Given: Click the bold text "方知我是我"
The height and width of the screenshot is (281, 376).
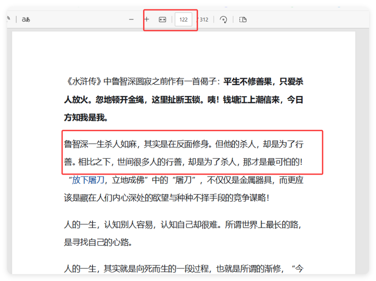Looking at the screenshot, I should pyautogui.click(x=84, y=118).
